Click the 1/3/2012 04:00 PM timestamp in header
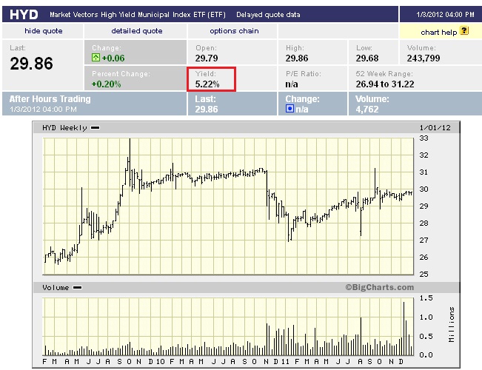The width and height of the screenshot is (482, 370). click(445, 15)
